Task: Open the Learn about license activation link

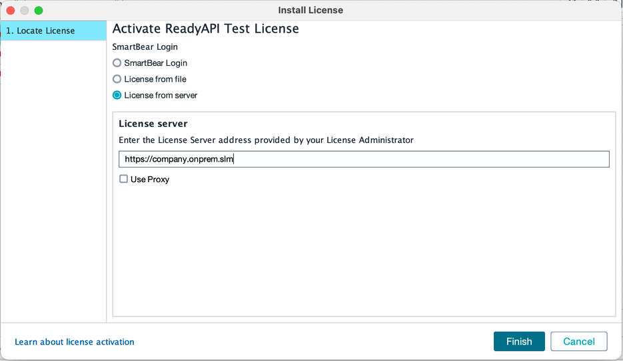Action: pos(75,342)
